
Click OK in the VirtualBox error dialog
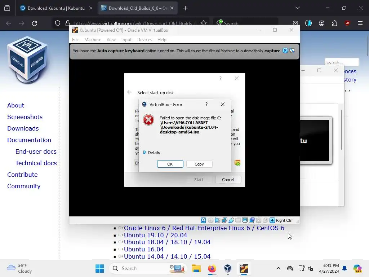170,164
